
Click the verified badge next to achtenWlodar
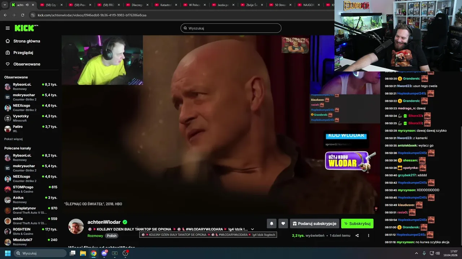click(125, 222)
